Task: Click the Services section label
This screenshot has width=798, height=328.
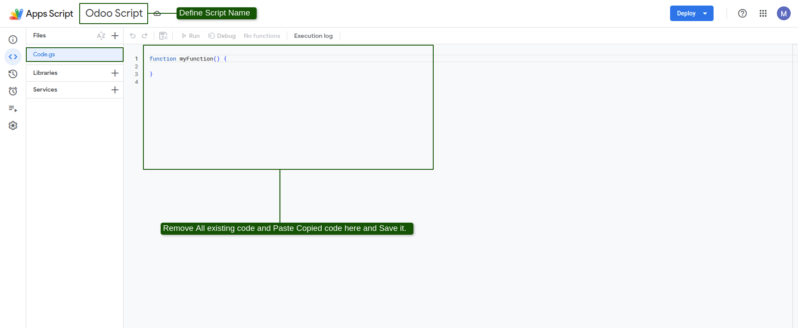Action: (x=45, y=90)
